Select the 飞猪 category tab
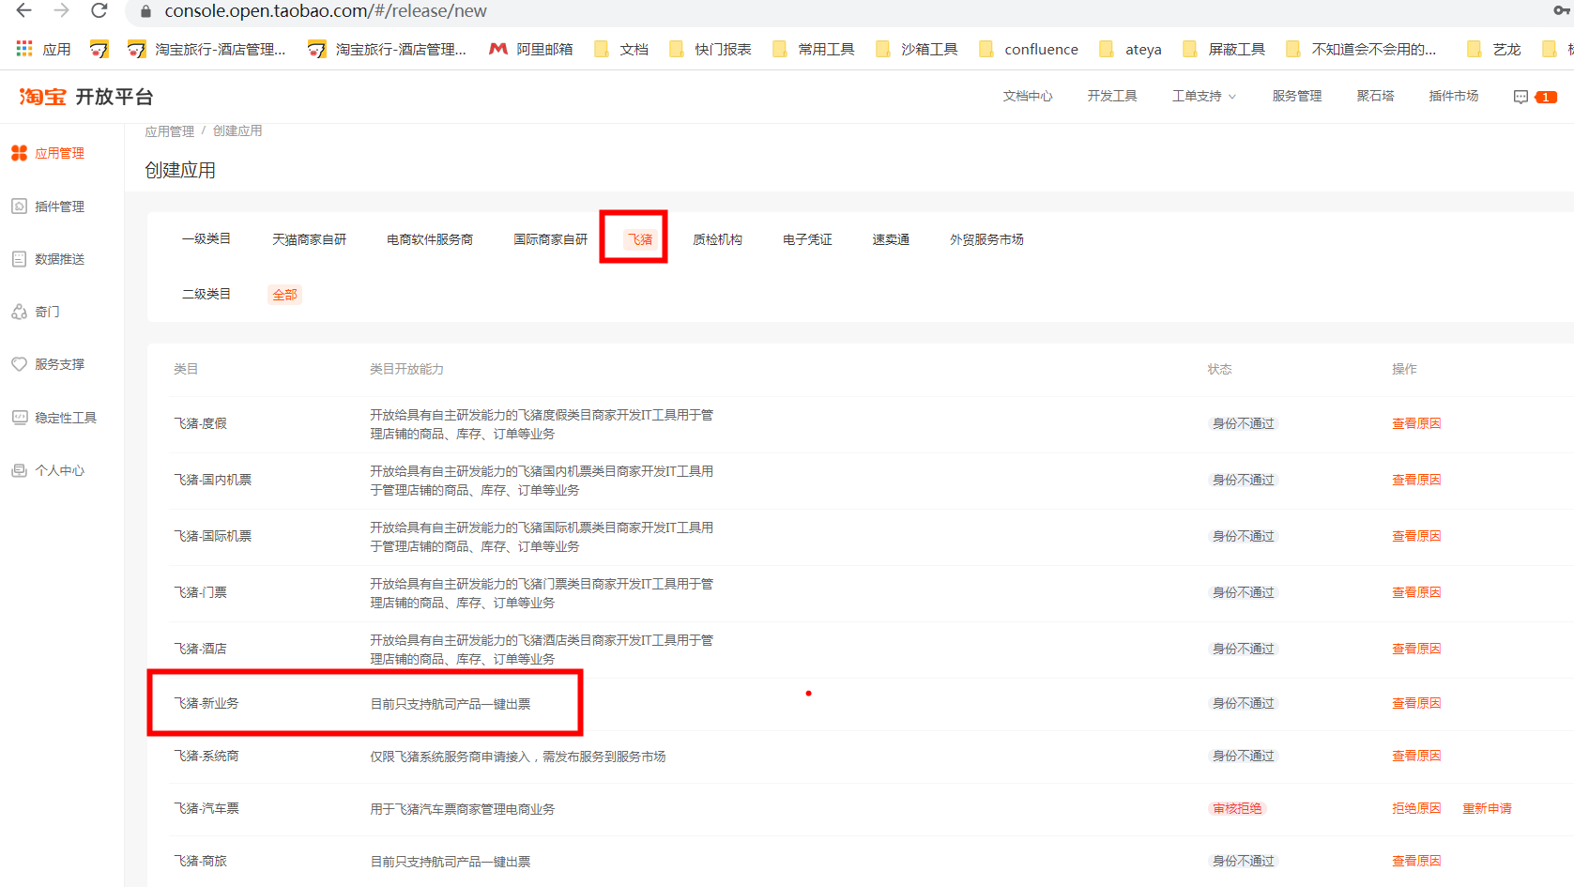Screen dimensions: 1574x887 (x=640, y=239)
